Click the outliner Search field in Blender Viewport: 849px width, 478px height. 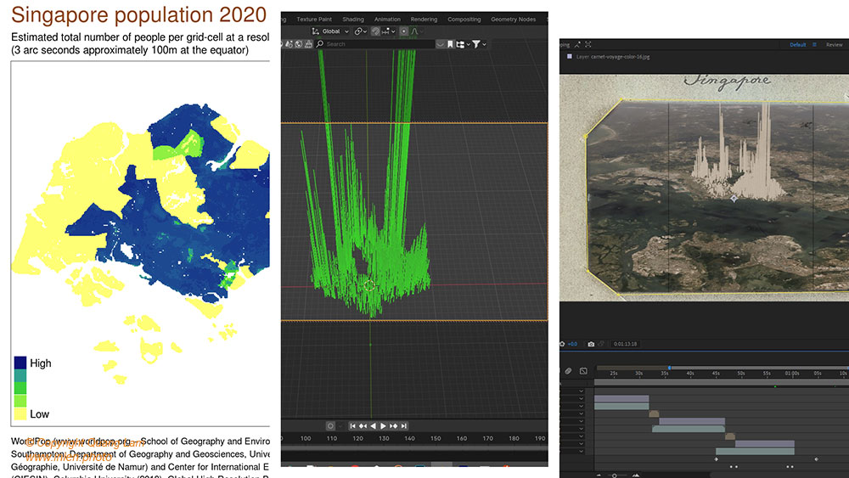tap(375, 44)
